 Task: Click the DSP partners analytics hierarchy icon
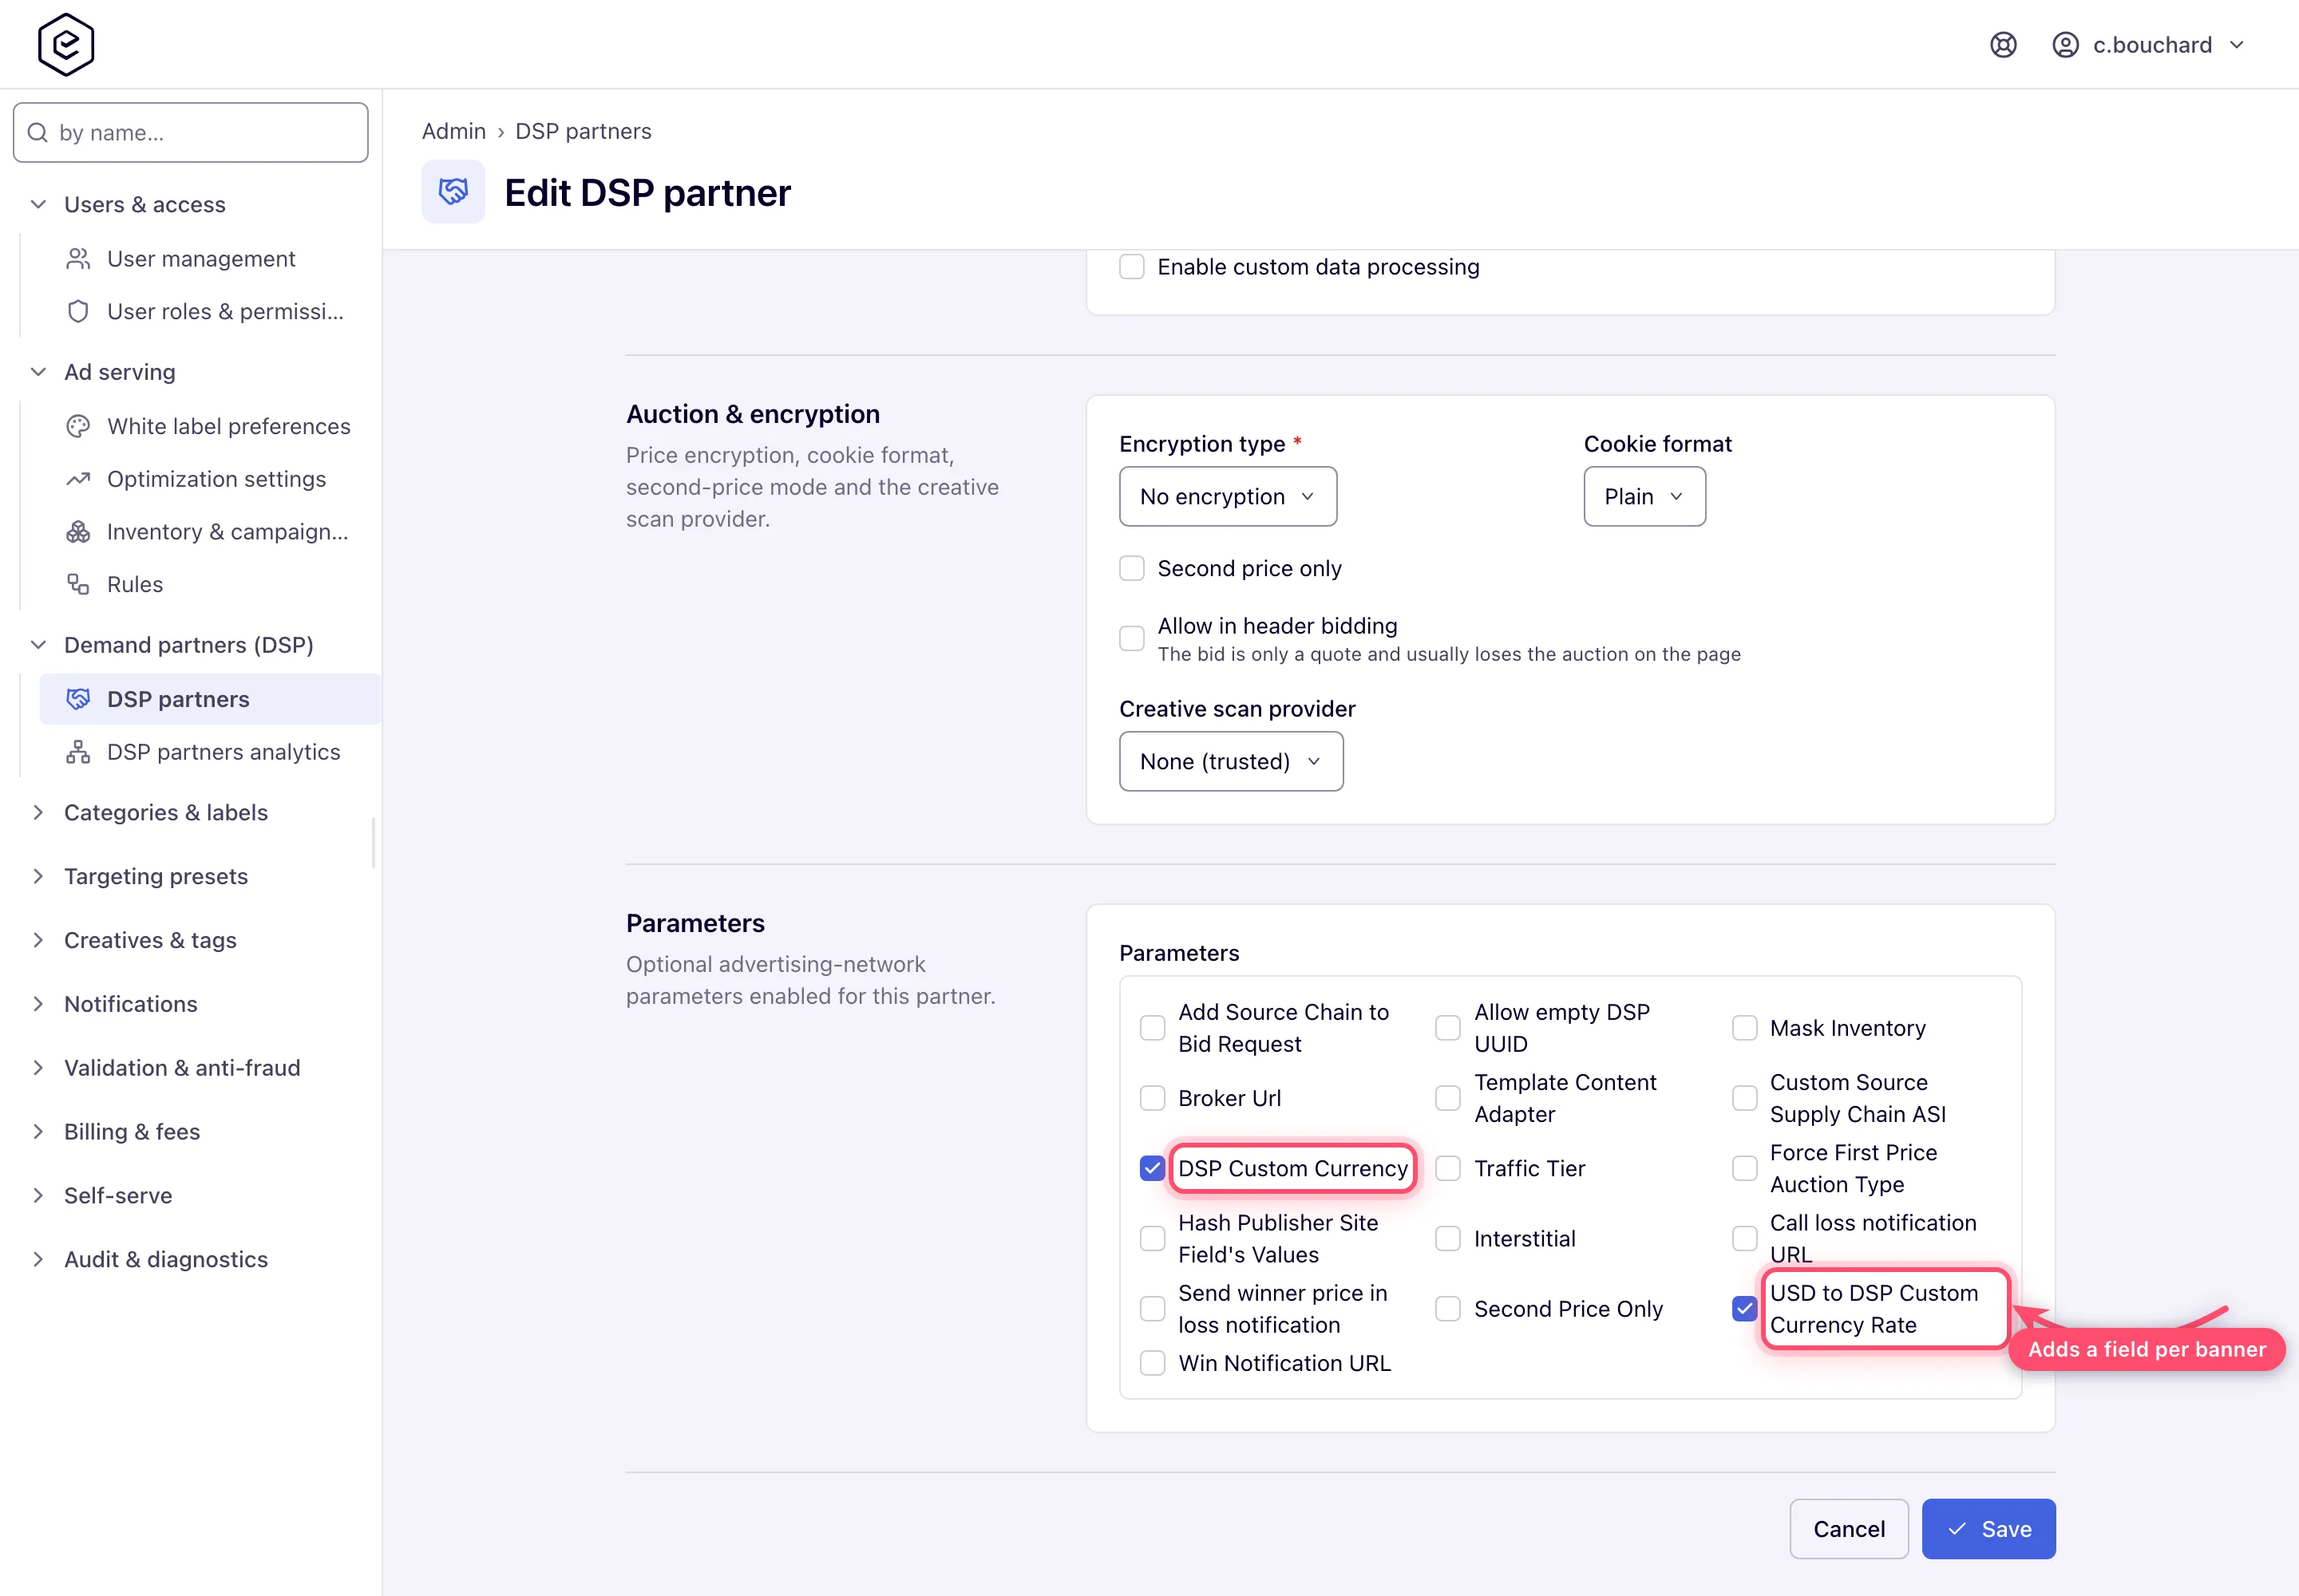[x=78, y=752]
